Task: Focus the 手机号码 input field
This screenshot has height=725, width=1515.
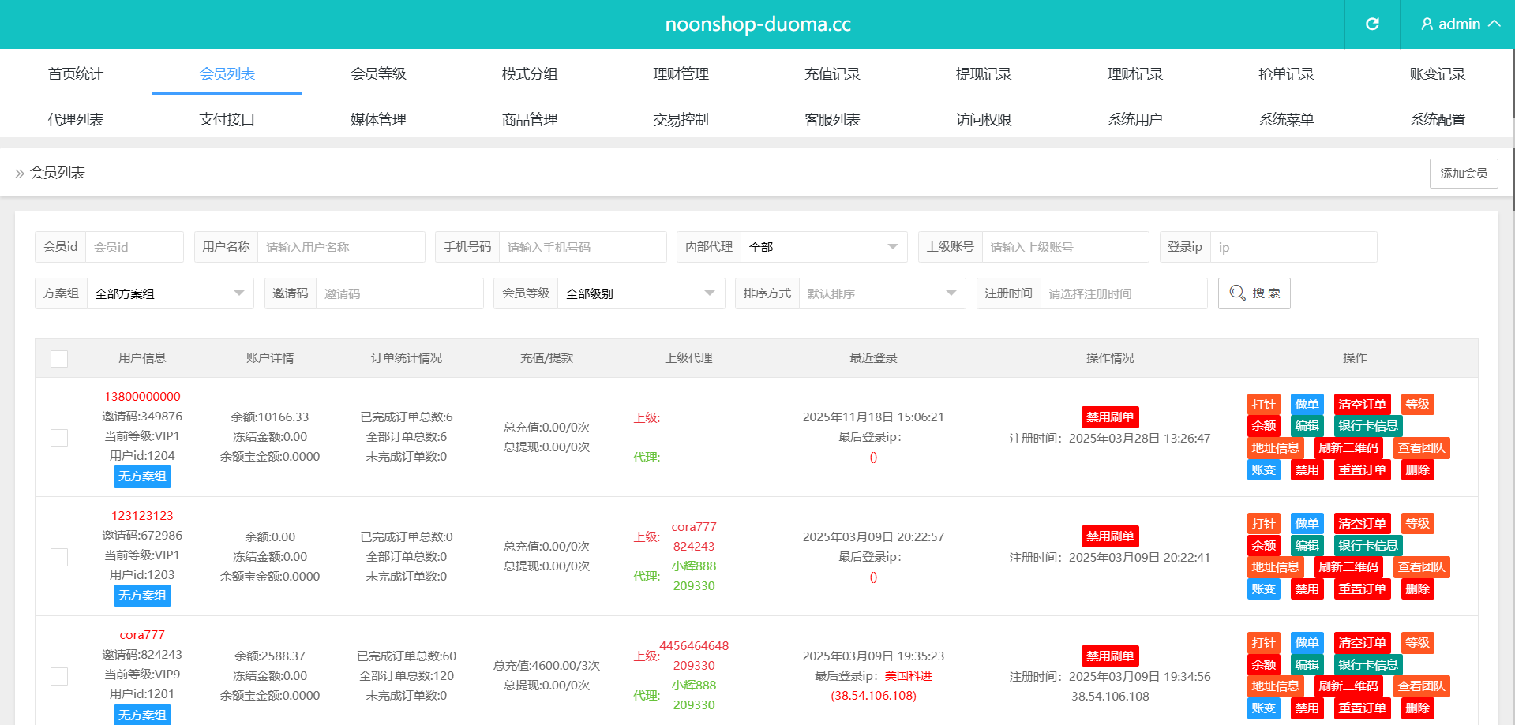Action: [582, 247]
